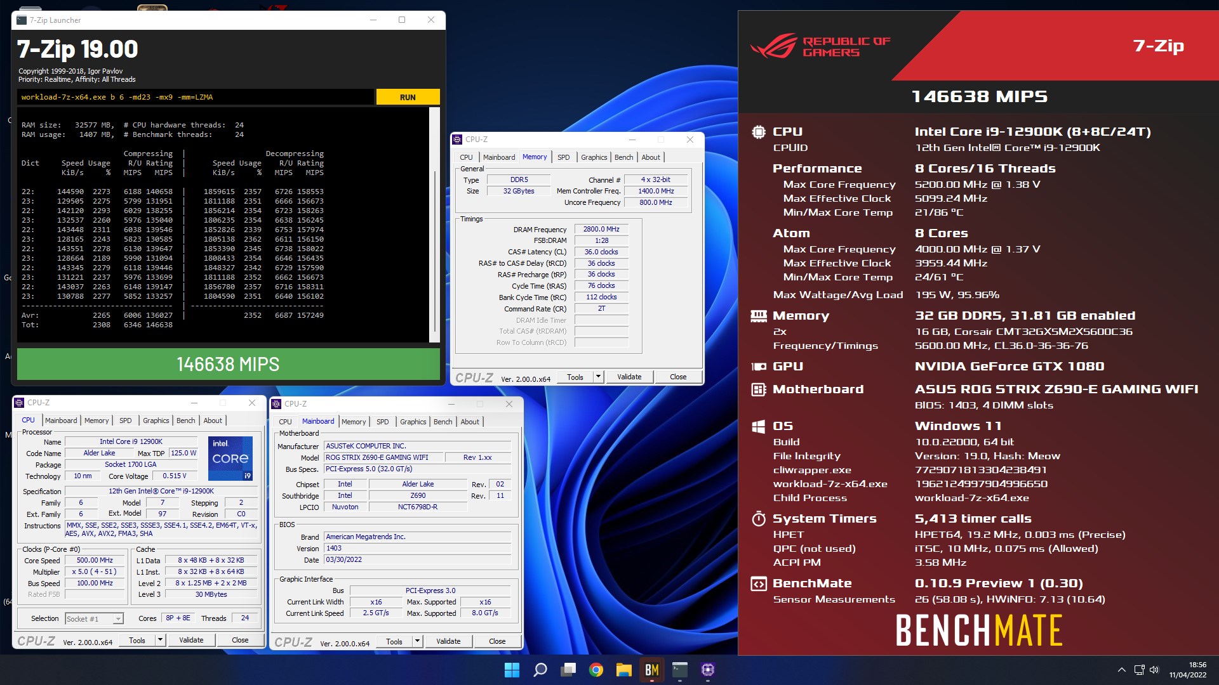This screenshot has height=685, width=1219.
Task: Click the Core Speed value 500.00 MHz
Action: point(95,561)
